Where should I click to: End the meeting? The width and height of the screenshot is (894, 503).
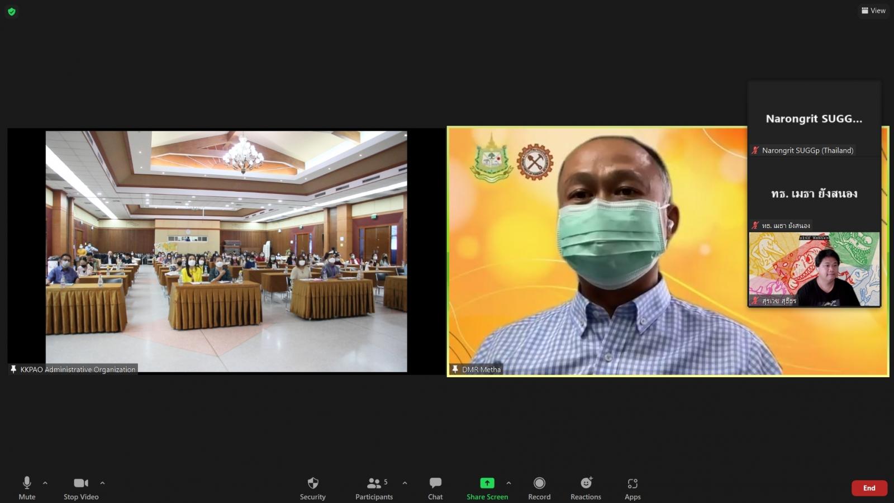tap(869, 488)
